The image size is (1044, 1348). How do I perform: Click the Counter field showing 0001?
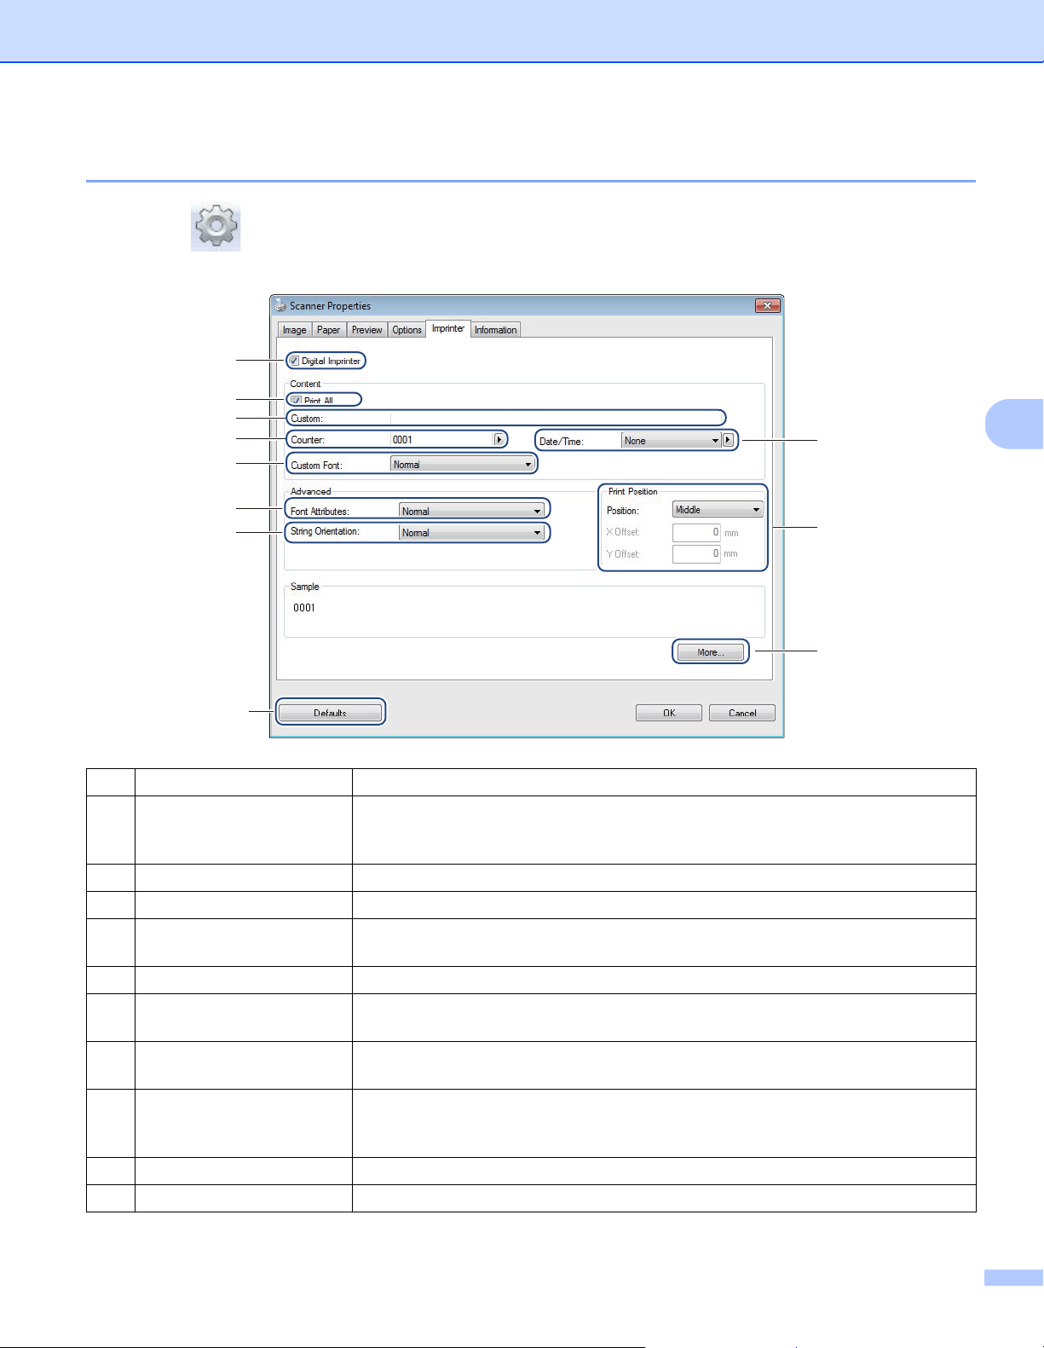click(x=441, y=440)
